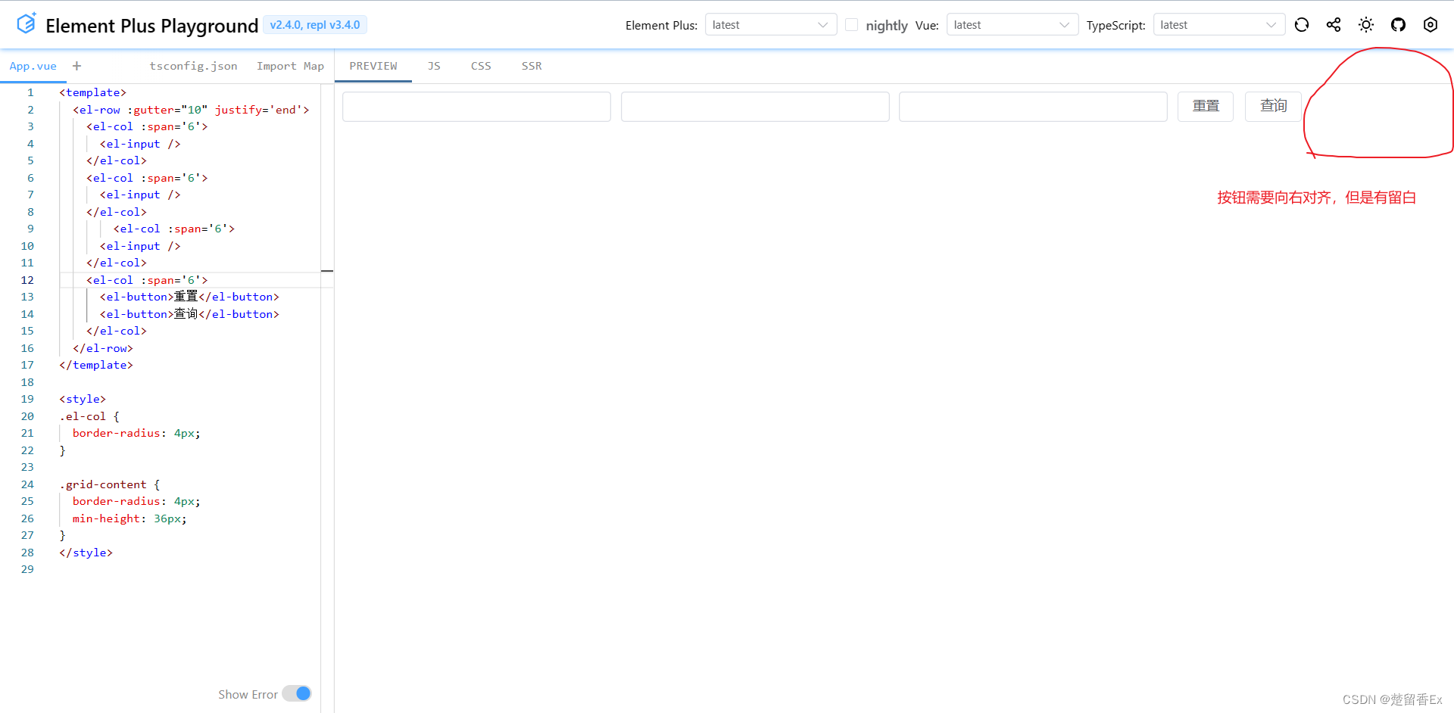The width and height of the screenshot is (1454, 713).
Task: Open the GitHub repository icon
Action: click(x=1398, y=25)
